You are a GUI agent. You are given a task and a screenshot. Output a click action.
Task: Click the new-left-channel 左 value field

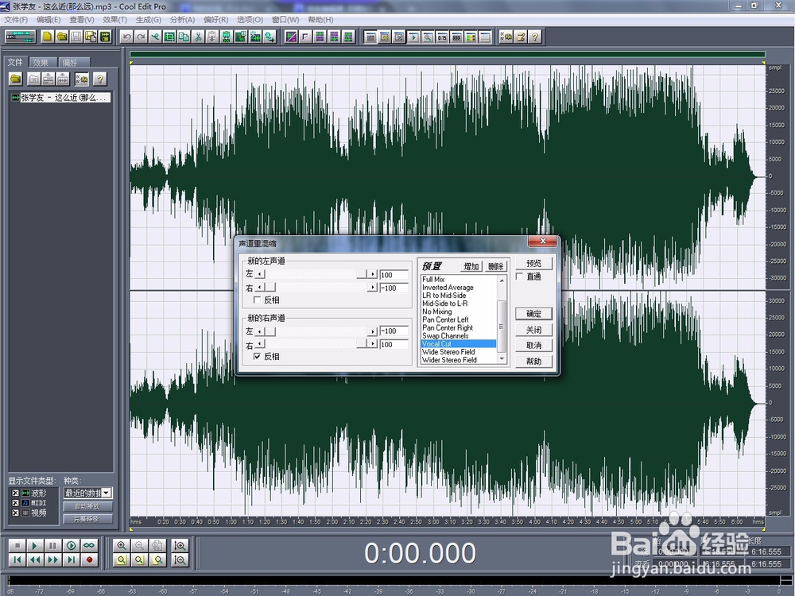tap(394, 275)
